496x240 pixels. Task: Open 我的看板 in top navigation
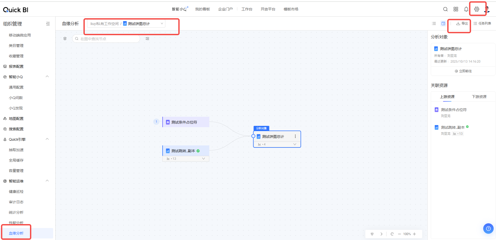tap(202, 9)
